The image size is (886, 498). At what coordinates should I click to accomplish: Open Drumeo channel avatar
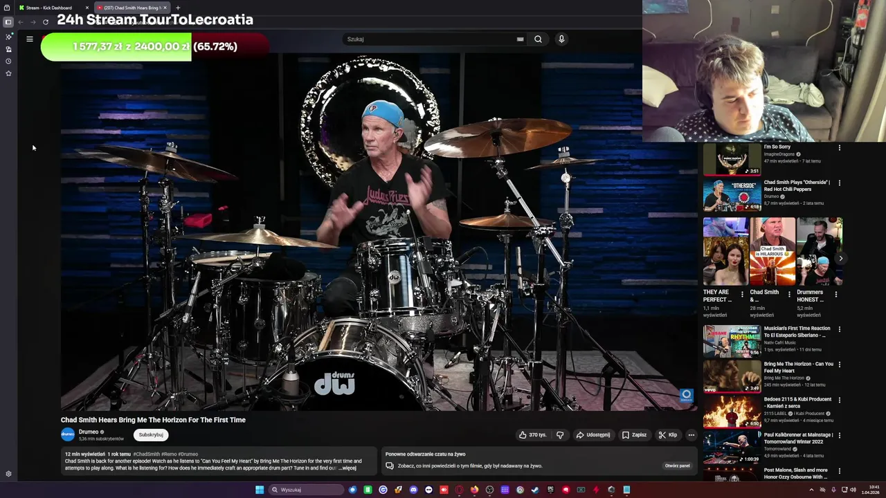pos(68,434)
